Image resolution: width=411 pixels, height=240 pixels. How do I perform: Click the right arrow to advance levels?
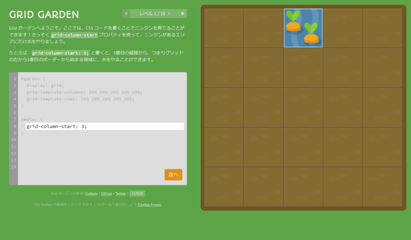183,13
